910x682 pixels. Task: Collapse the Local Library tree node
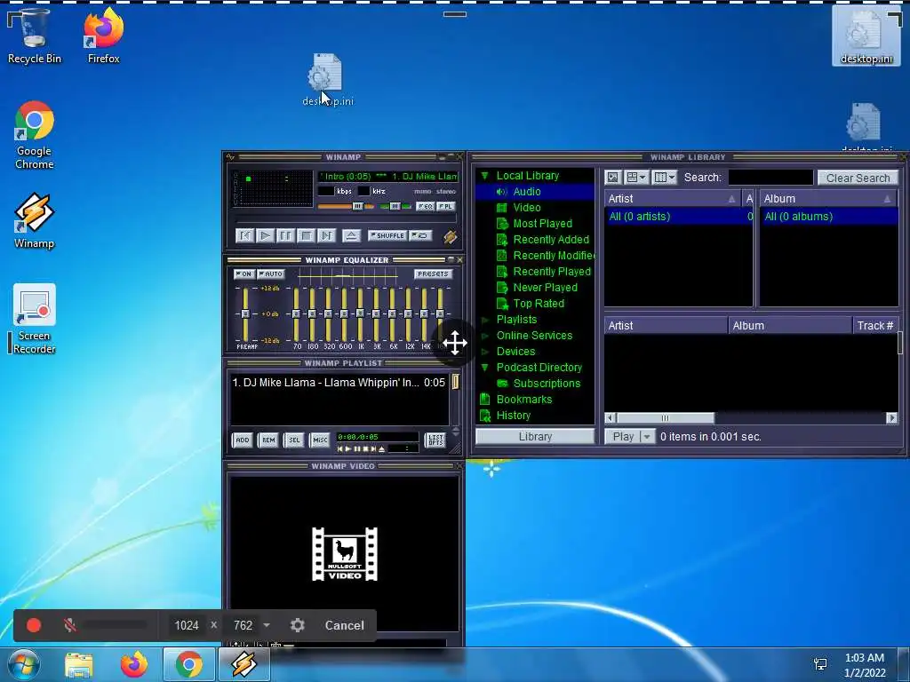click(485, 176)
